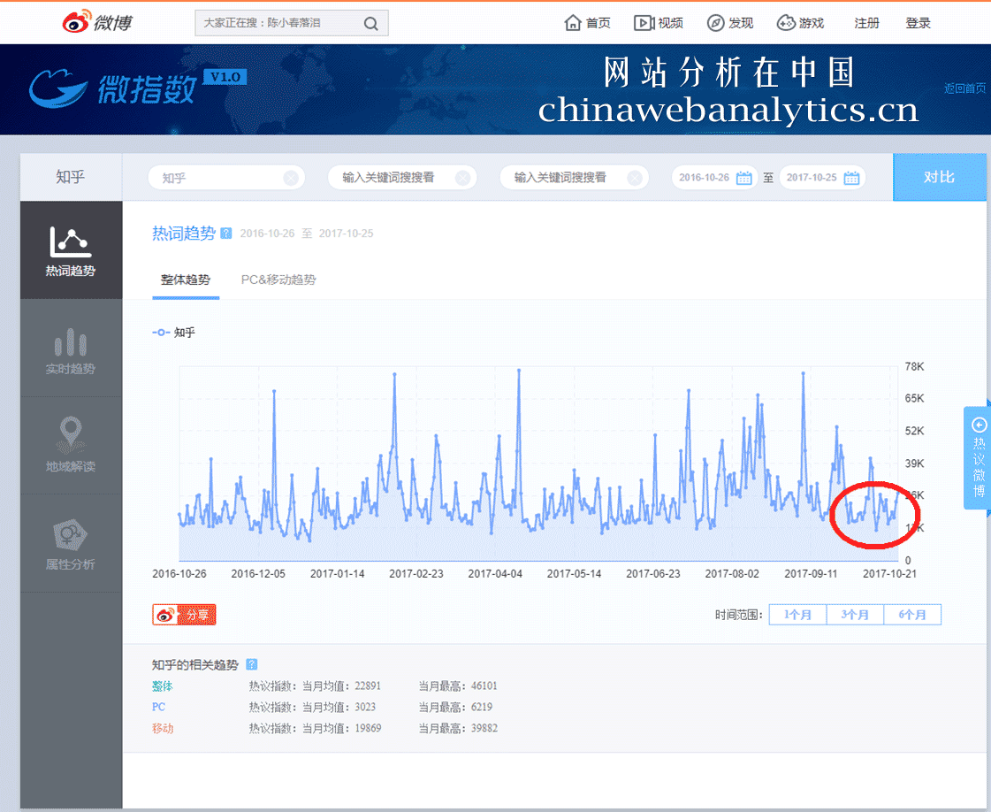Set time range to 6个月
This screenshot has height=812, width=991.
(912, 615)
